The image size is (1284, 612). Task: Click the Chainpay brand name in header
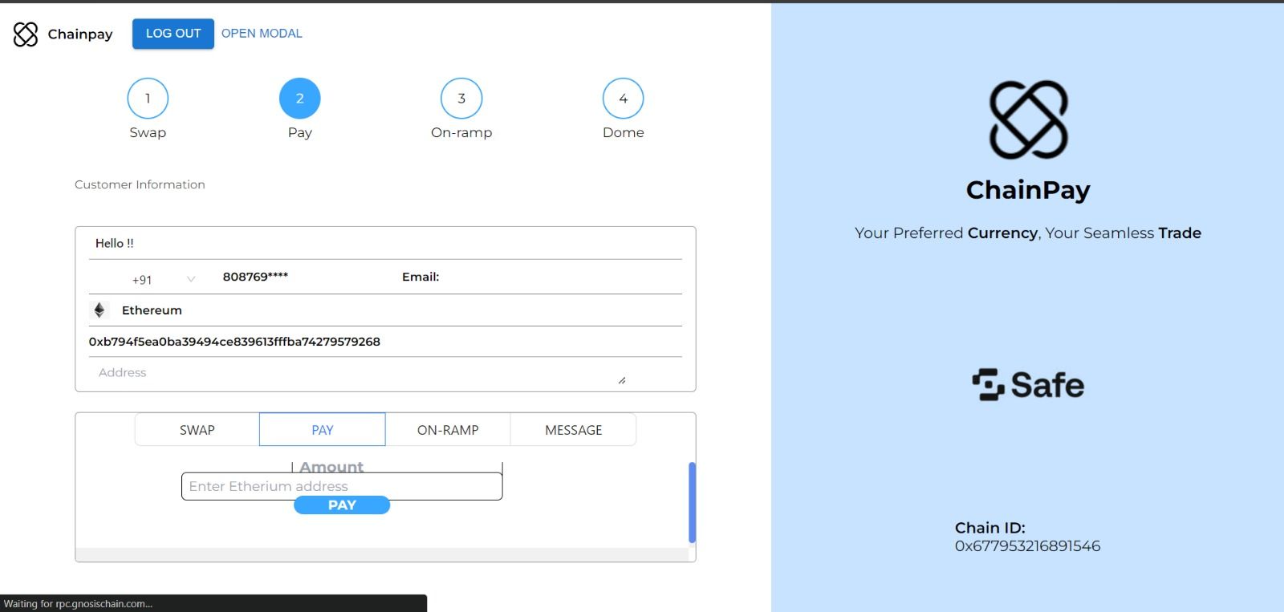click(x=80, y=34)
